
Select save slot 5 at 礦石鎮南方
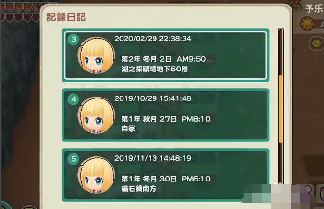click(166, 175)
